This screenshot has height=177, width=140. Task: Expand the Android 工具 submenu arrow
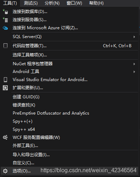(134, 72)
